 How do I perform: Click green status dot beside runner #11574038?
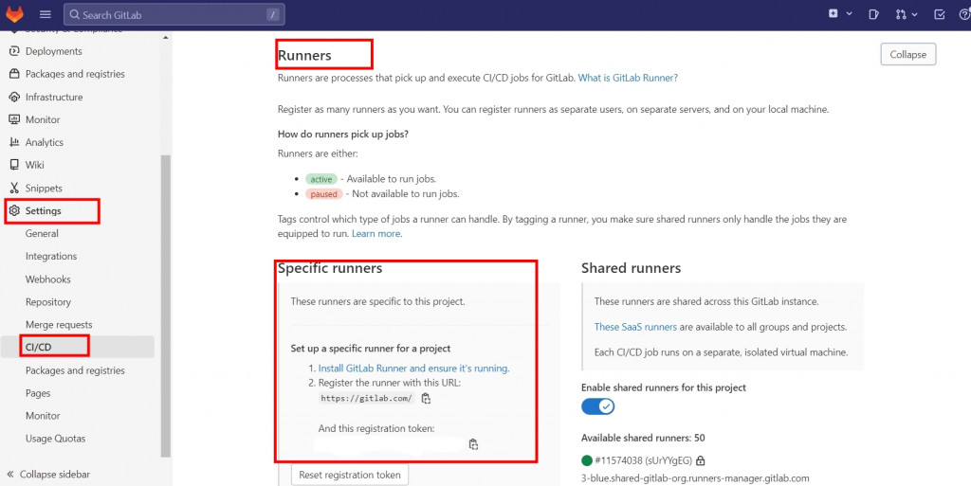coord(586,460)
